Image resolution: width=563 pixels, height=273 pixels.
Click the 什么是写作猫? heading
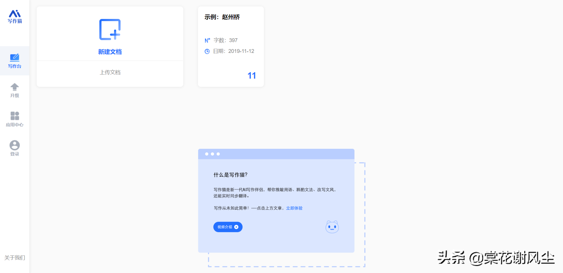point(230,175)
